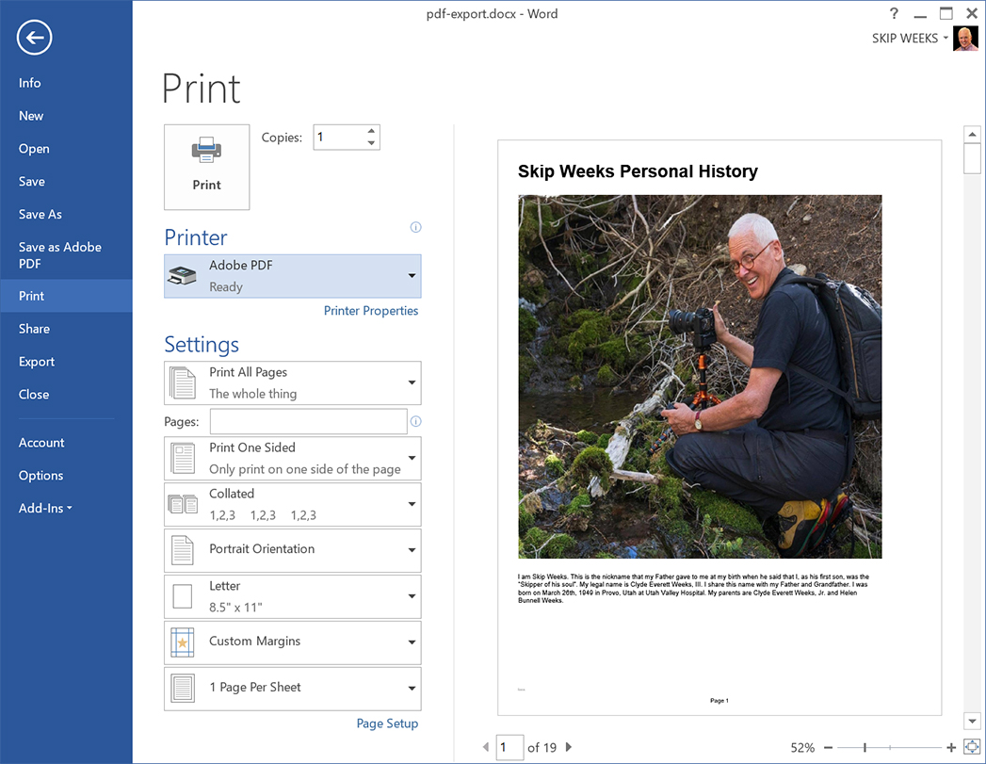Viewport: 986px width, 764px height.
Task: Click the zoom to page icon
Action: coord(972,747)
